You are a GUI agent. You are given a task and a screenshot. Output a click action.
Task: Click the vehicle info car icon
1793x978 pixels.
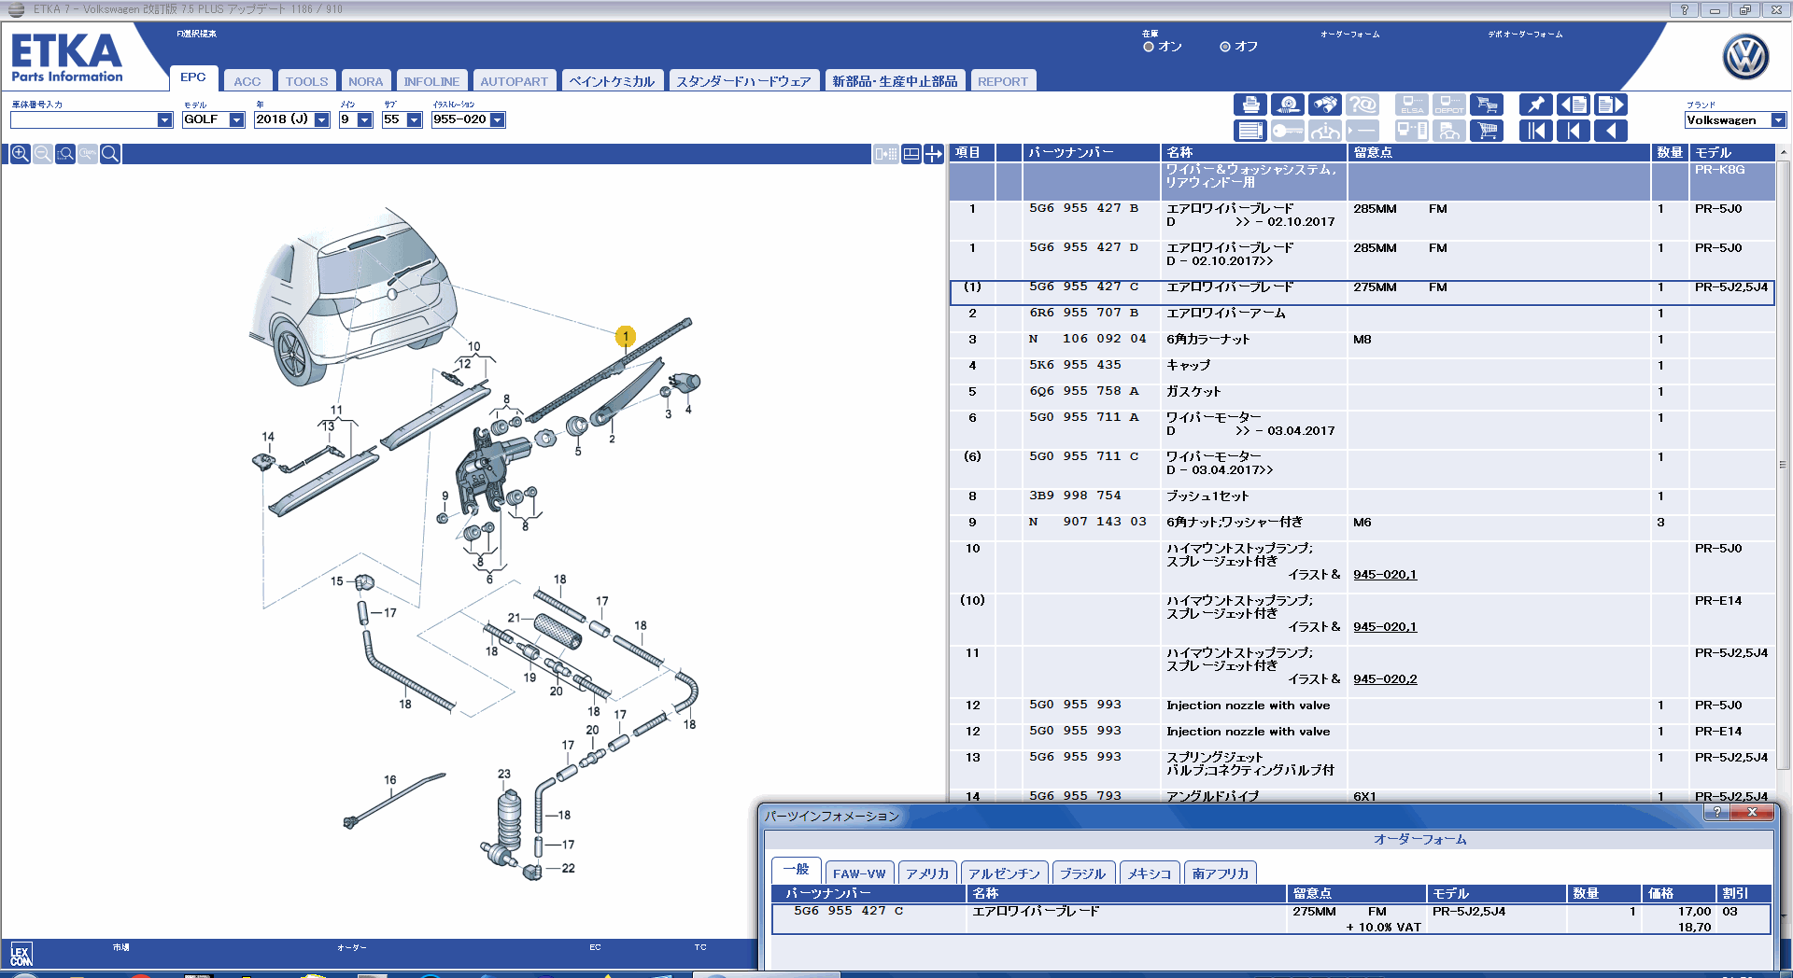point(1325,131)
